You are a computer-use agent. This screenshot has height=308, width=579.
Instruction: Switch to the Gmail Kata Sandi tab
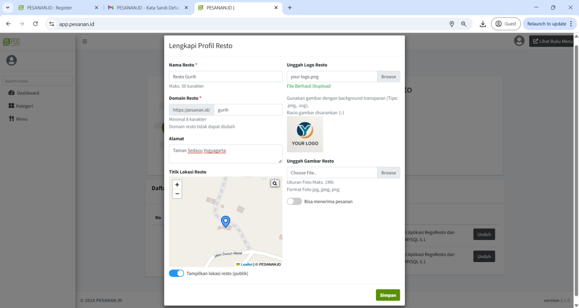tap(147, 8)
